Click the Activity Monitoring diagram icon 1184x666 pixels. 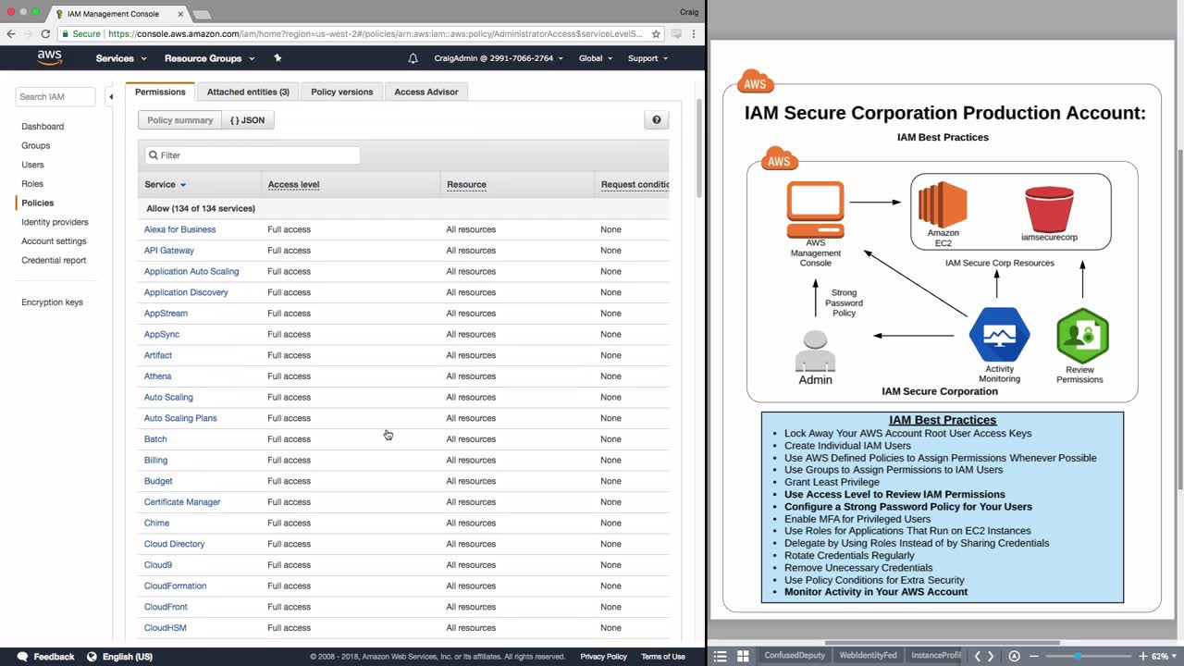point(999,334)
